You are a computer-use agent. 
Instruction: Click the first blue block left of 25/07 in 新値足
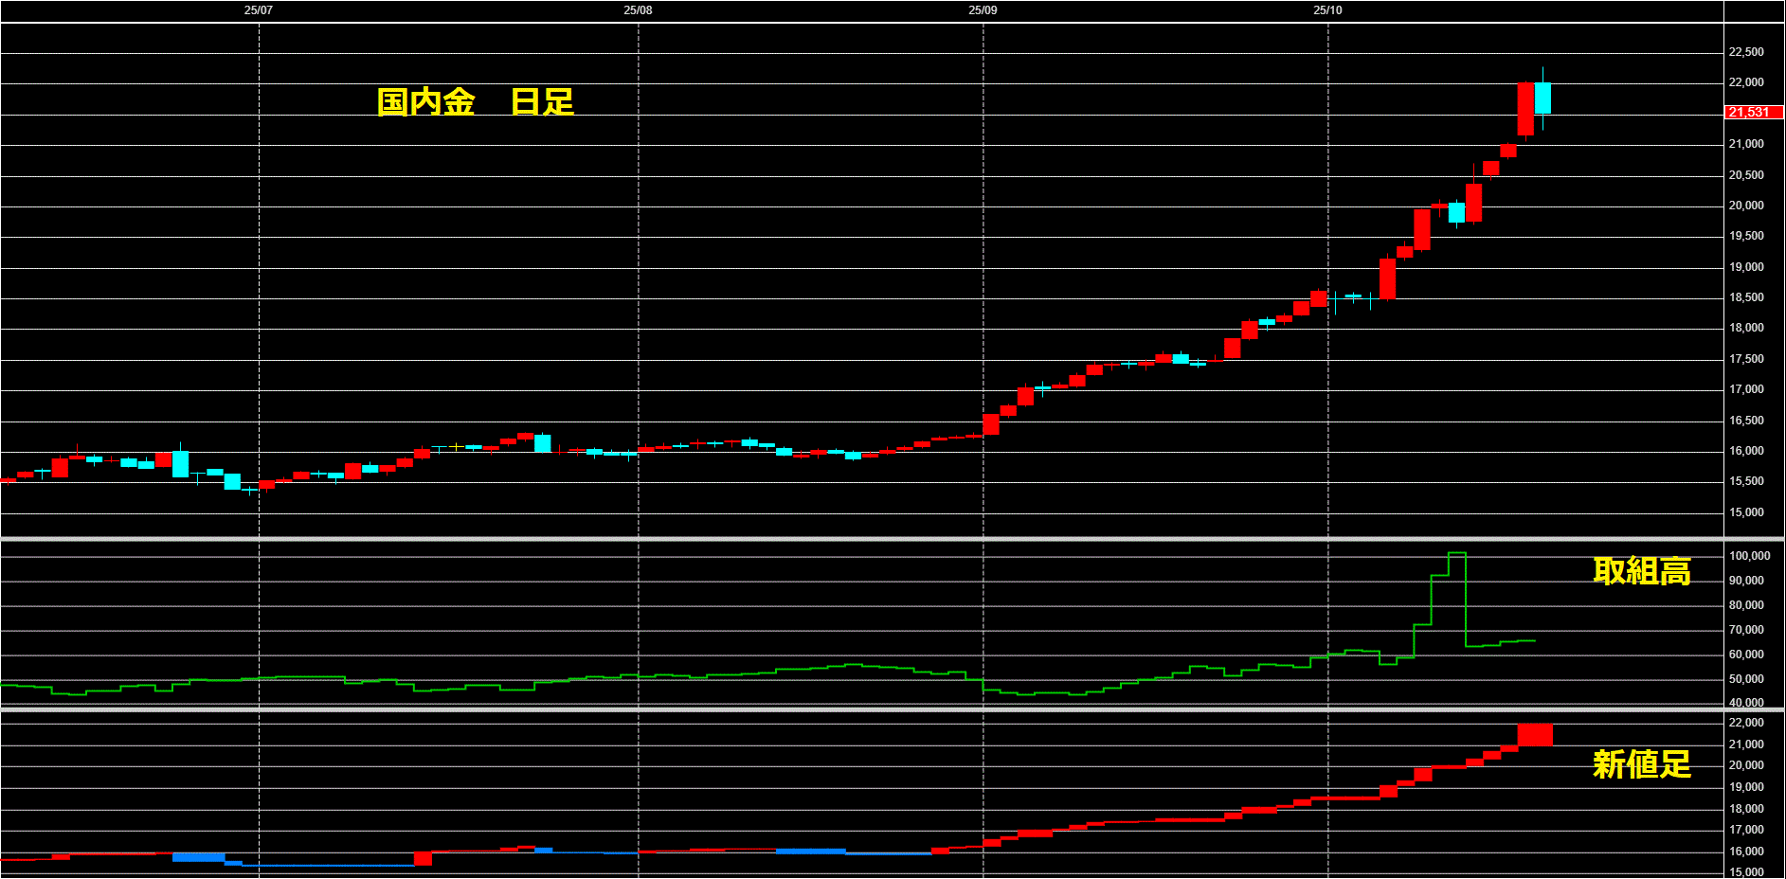click(198, 857)
